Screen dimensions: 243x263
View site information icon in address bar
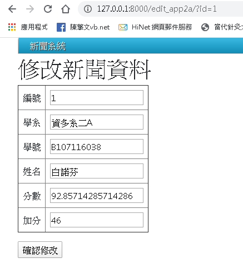click(x=88, y=9)
